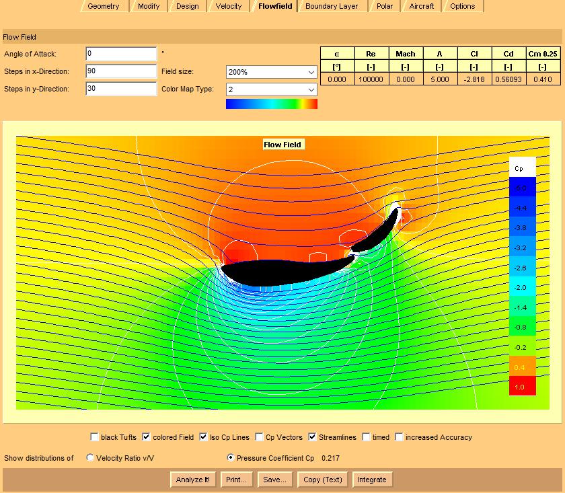Click the Cl value -2.818 cell
The width and height of the screenshot is (565, 493).
pyautogui.click(x=474, y=79)
